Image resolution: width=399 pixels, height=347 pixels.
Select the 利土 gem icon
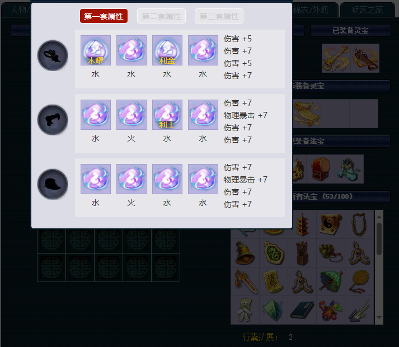(x=167, y=115)
